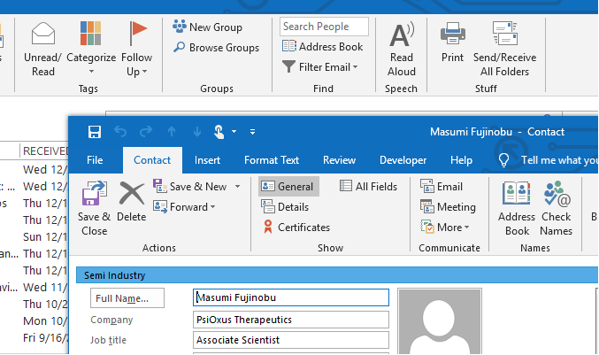Click Company field PsiOxus Therapeutics
The image size is (599, 355).
291,320
